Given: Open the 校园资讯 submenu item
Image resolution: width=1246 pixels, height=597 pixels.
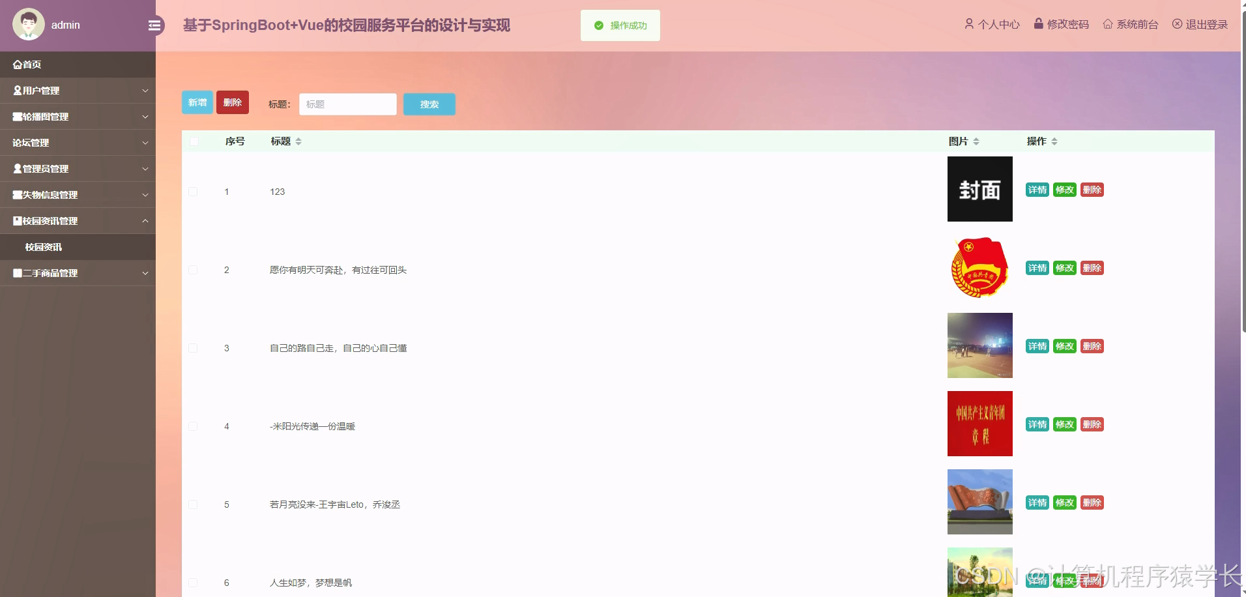Looking at the screenshot, I should (x=44, y=247).
